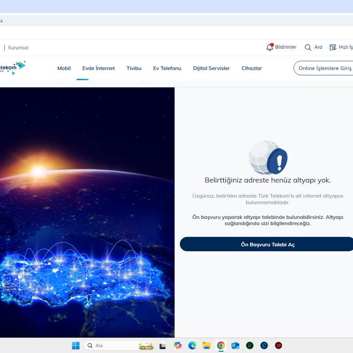Click the search highlights image in taskbar search

(x=146, y=346)
